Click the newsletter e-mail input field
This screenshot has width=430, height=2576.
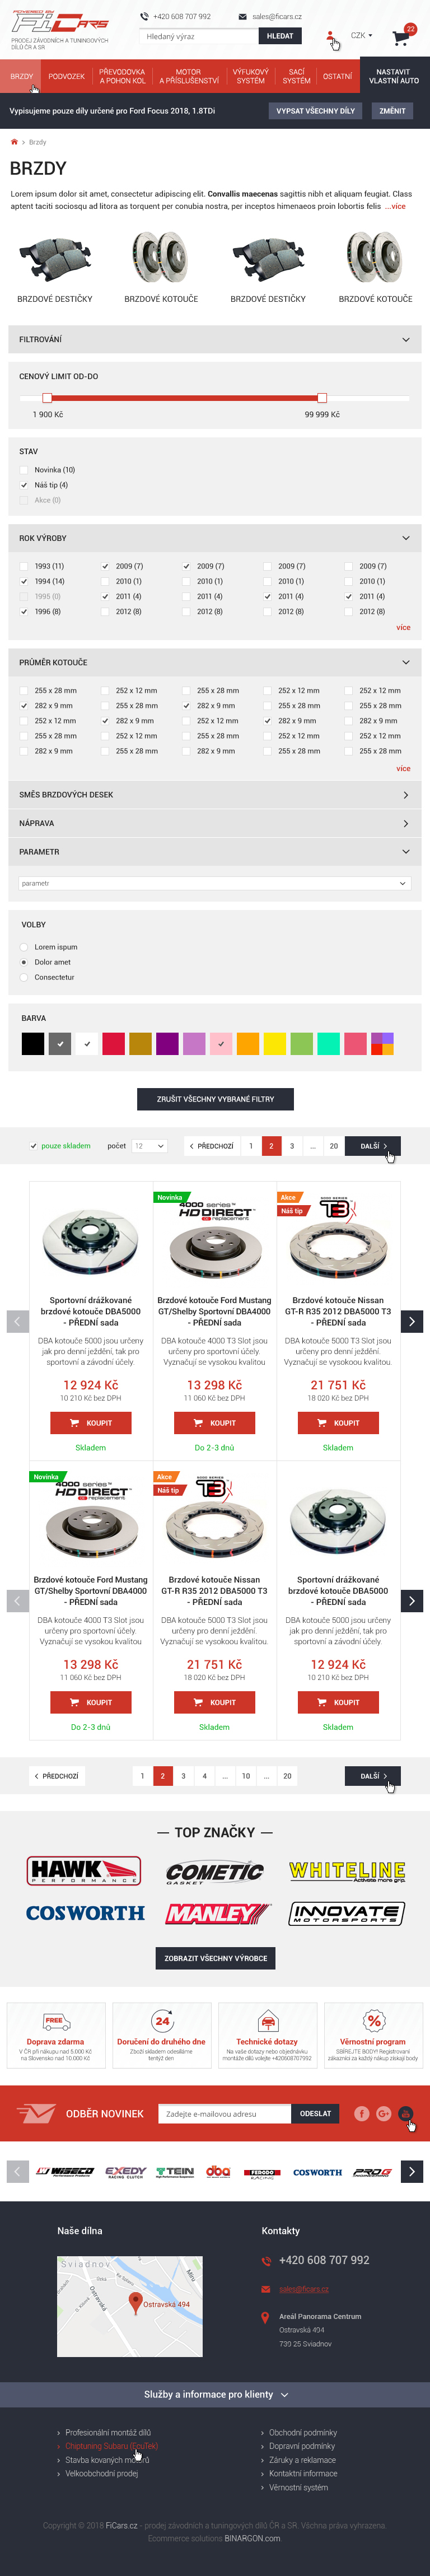click(x=225, y=2113)
